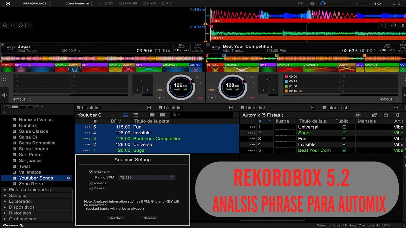Click the Automix play arrow icon
The image size is (406, 228).
(358, 115)
